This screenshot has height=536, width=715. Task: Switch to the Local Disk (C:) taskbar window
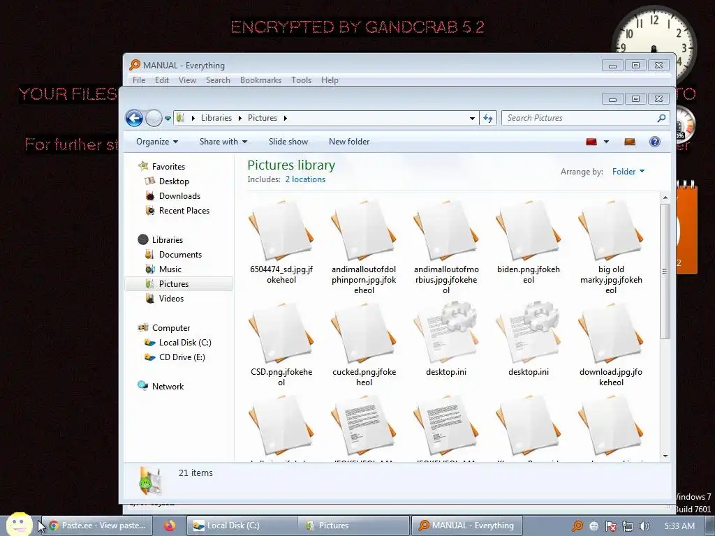click(x=242, y=526)
